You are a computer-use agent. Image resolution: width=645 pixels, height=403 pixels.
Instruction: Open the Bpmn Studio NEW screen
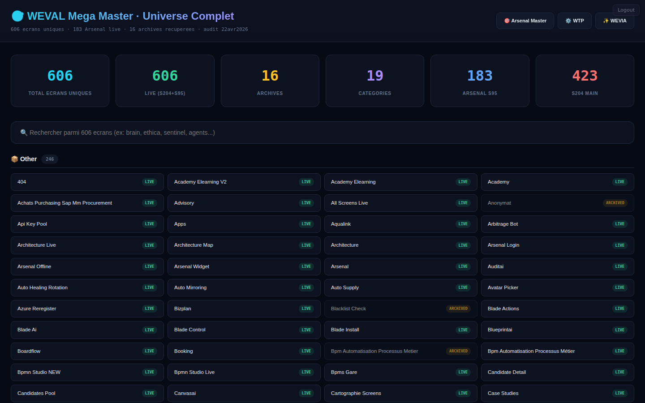[x=87, y=372]
